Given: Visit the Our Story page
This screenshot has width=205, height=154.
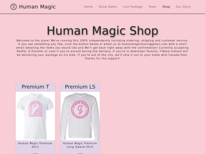Looking at the screenshot, I should (x=183, y=7).
